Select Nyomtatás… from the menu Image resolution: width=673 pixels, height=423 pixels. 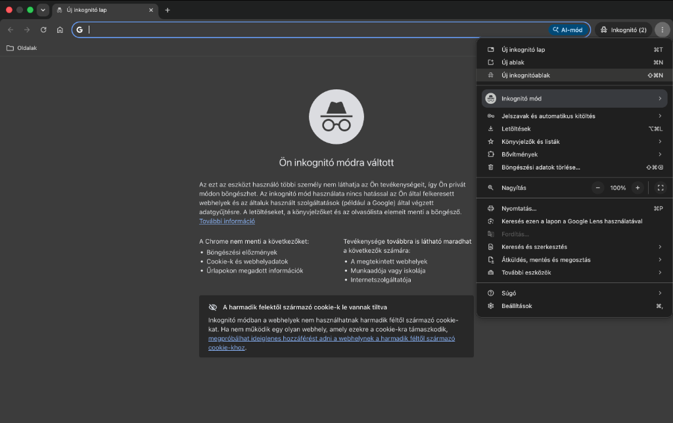(574, 208)
